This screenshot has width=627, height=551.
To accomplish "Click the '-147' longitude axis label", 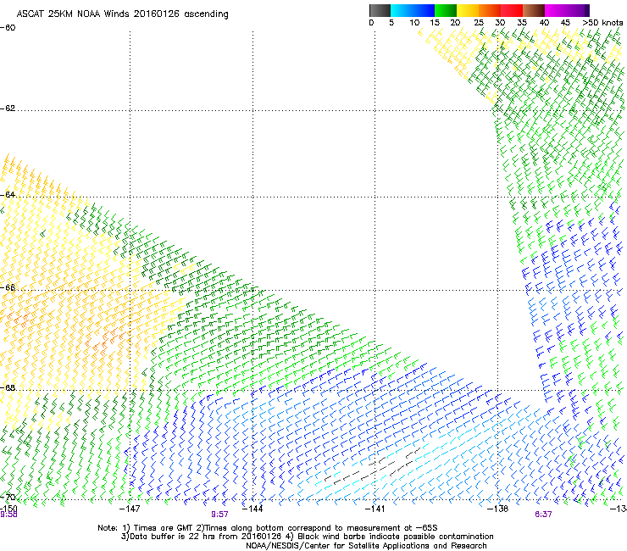I will 130,509.
